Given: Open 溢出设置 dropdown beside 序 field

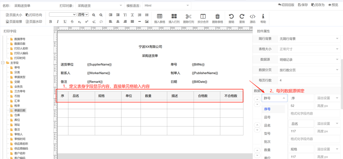Looking at the screenshot, I should click(327, 98).
